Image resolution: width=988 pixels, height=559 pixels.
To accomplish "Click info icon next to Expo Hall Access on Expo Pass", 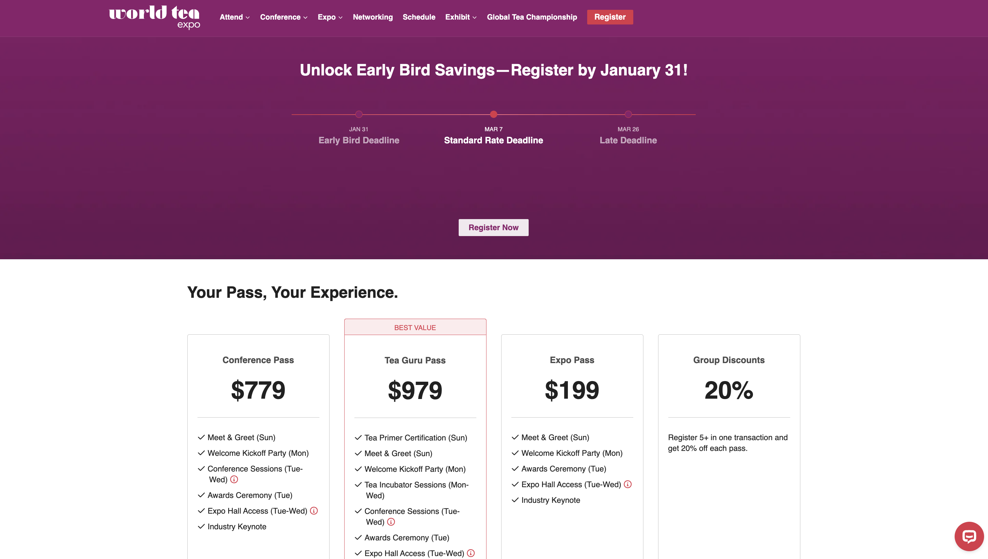I will click(x=628, y=484).
